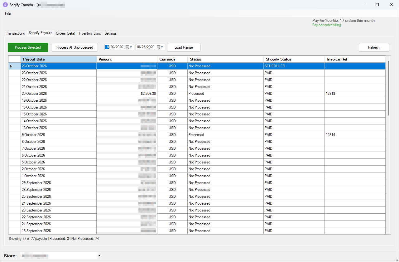Click the $2,206.30 amount cell
Viewport: 399px width, 262px height.
[127, 94]
